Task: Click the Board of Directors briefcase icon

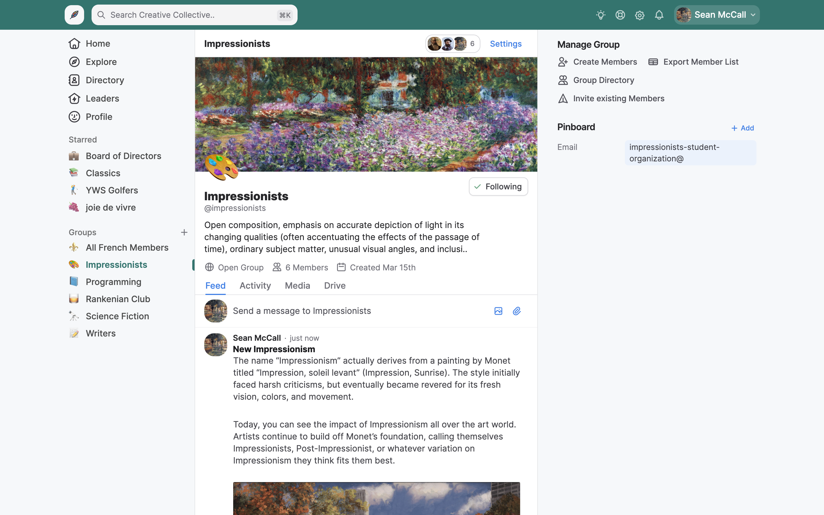Action: point(74,156)
